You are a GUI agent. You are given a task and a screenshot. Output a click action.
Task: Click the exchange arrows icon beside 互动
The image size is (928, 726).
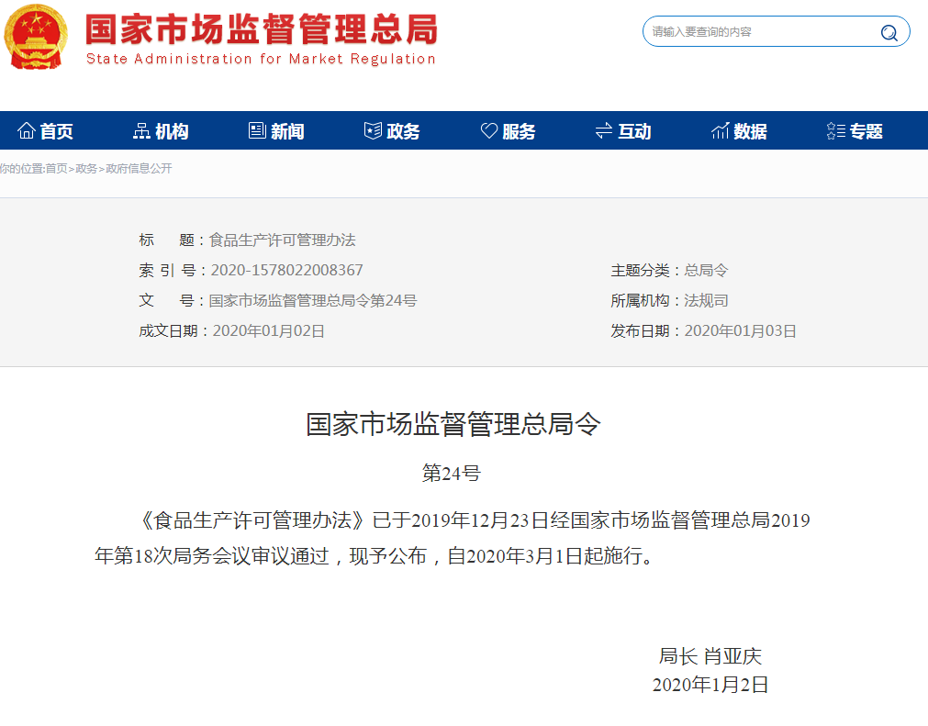tap(604, 130)
